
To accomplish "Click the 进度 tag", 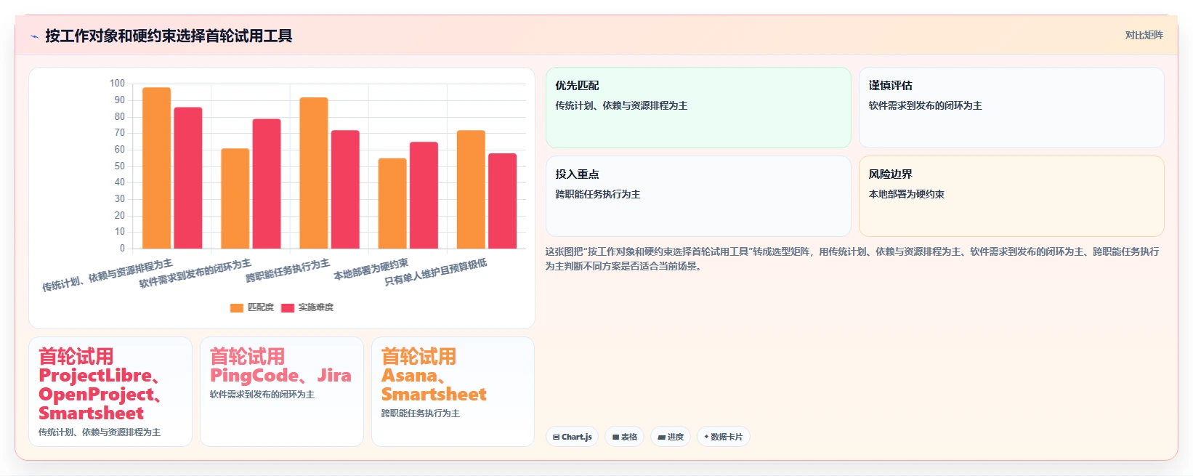I will tap(670, 437).
